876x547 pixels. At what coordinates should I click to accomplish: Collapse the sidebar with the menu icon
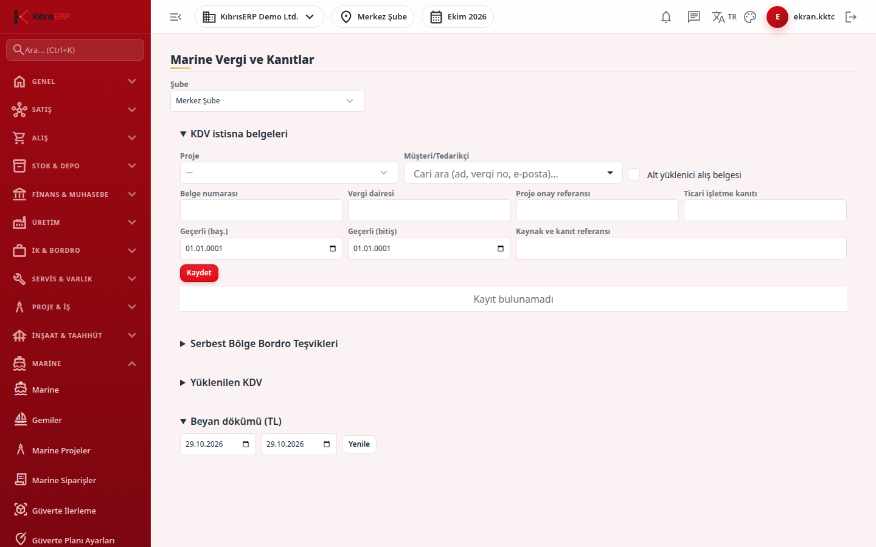tap(176, 17)
